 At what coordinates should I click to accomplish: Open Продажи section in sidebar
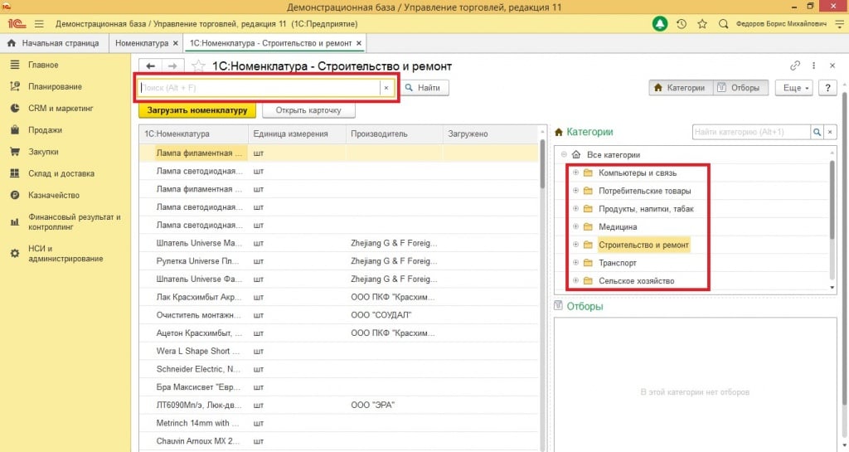click(x=45, y=129)
